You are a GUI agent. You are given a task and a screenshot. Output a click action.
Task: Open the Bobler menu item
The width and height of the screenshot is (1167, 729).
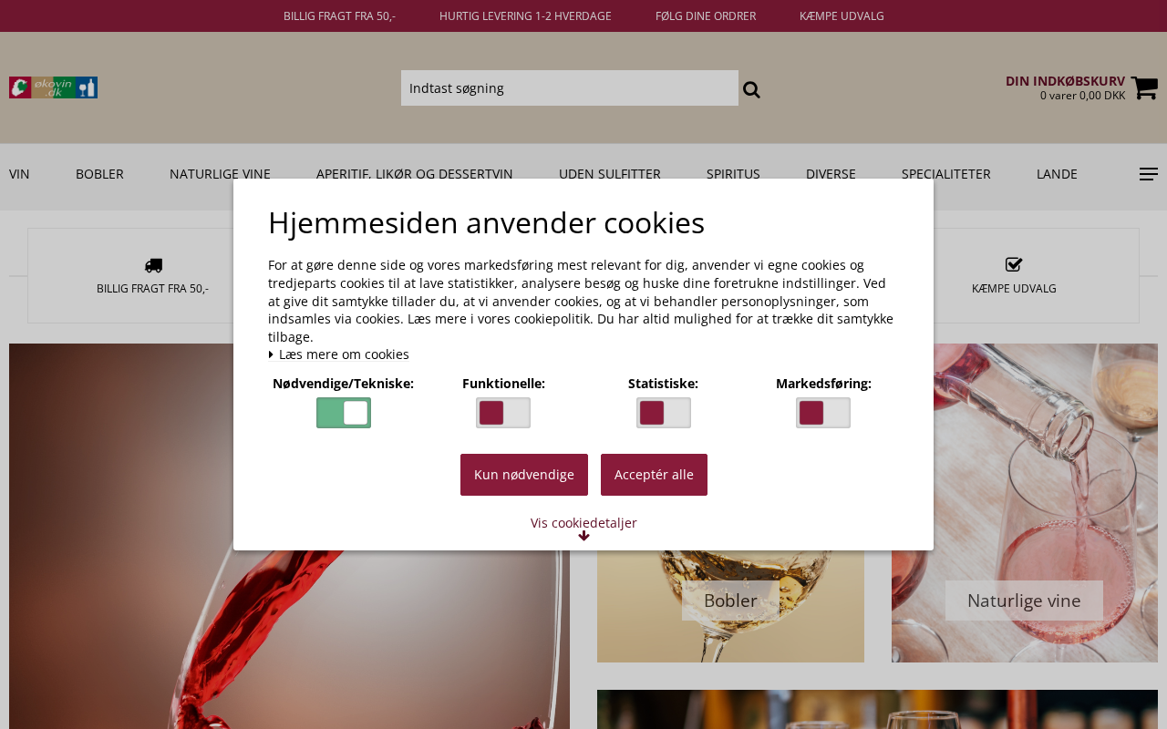coord(99,174)
